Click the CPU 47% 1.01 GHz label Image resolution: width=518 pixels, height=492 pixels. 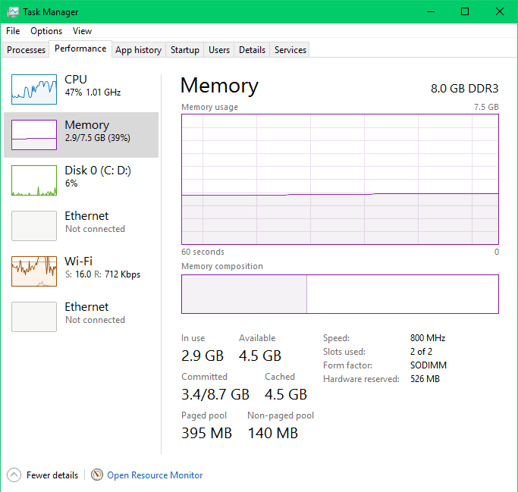[x=93, y=86]
